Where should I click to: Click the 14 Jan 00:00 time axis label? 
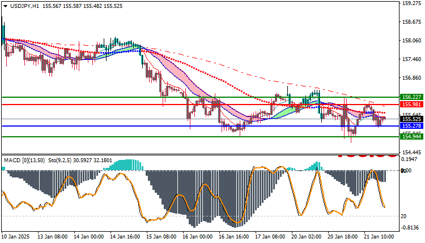[x=88, y=237]
